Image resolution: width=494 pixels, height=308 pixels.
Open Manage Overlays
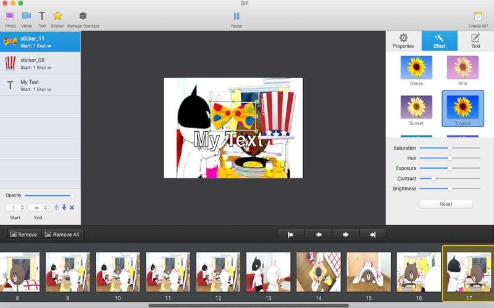point(83,16)
